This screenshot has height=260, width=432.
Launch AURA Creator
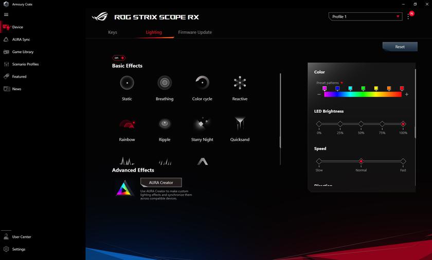161,182
